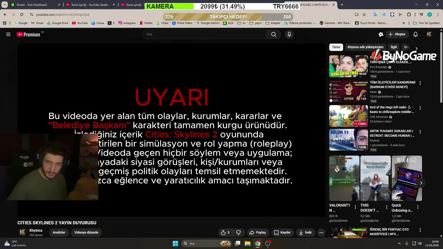Open the Canva bookmark

[x=98, y=23]
